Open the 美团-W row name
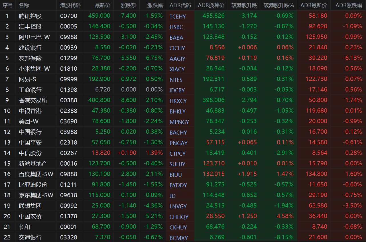366x242 pixels. click(29, 121)
